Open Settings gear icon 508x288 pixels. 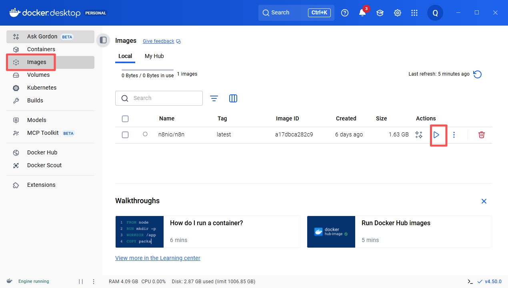coord(398,13)
